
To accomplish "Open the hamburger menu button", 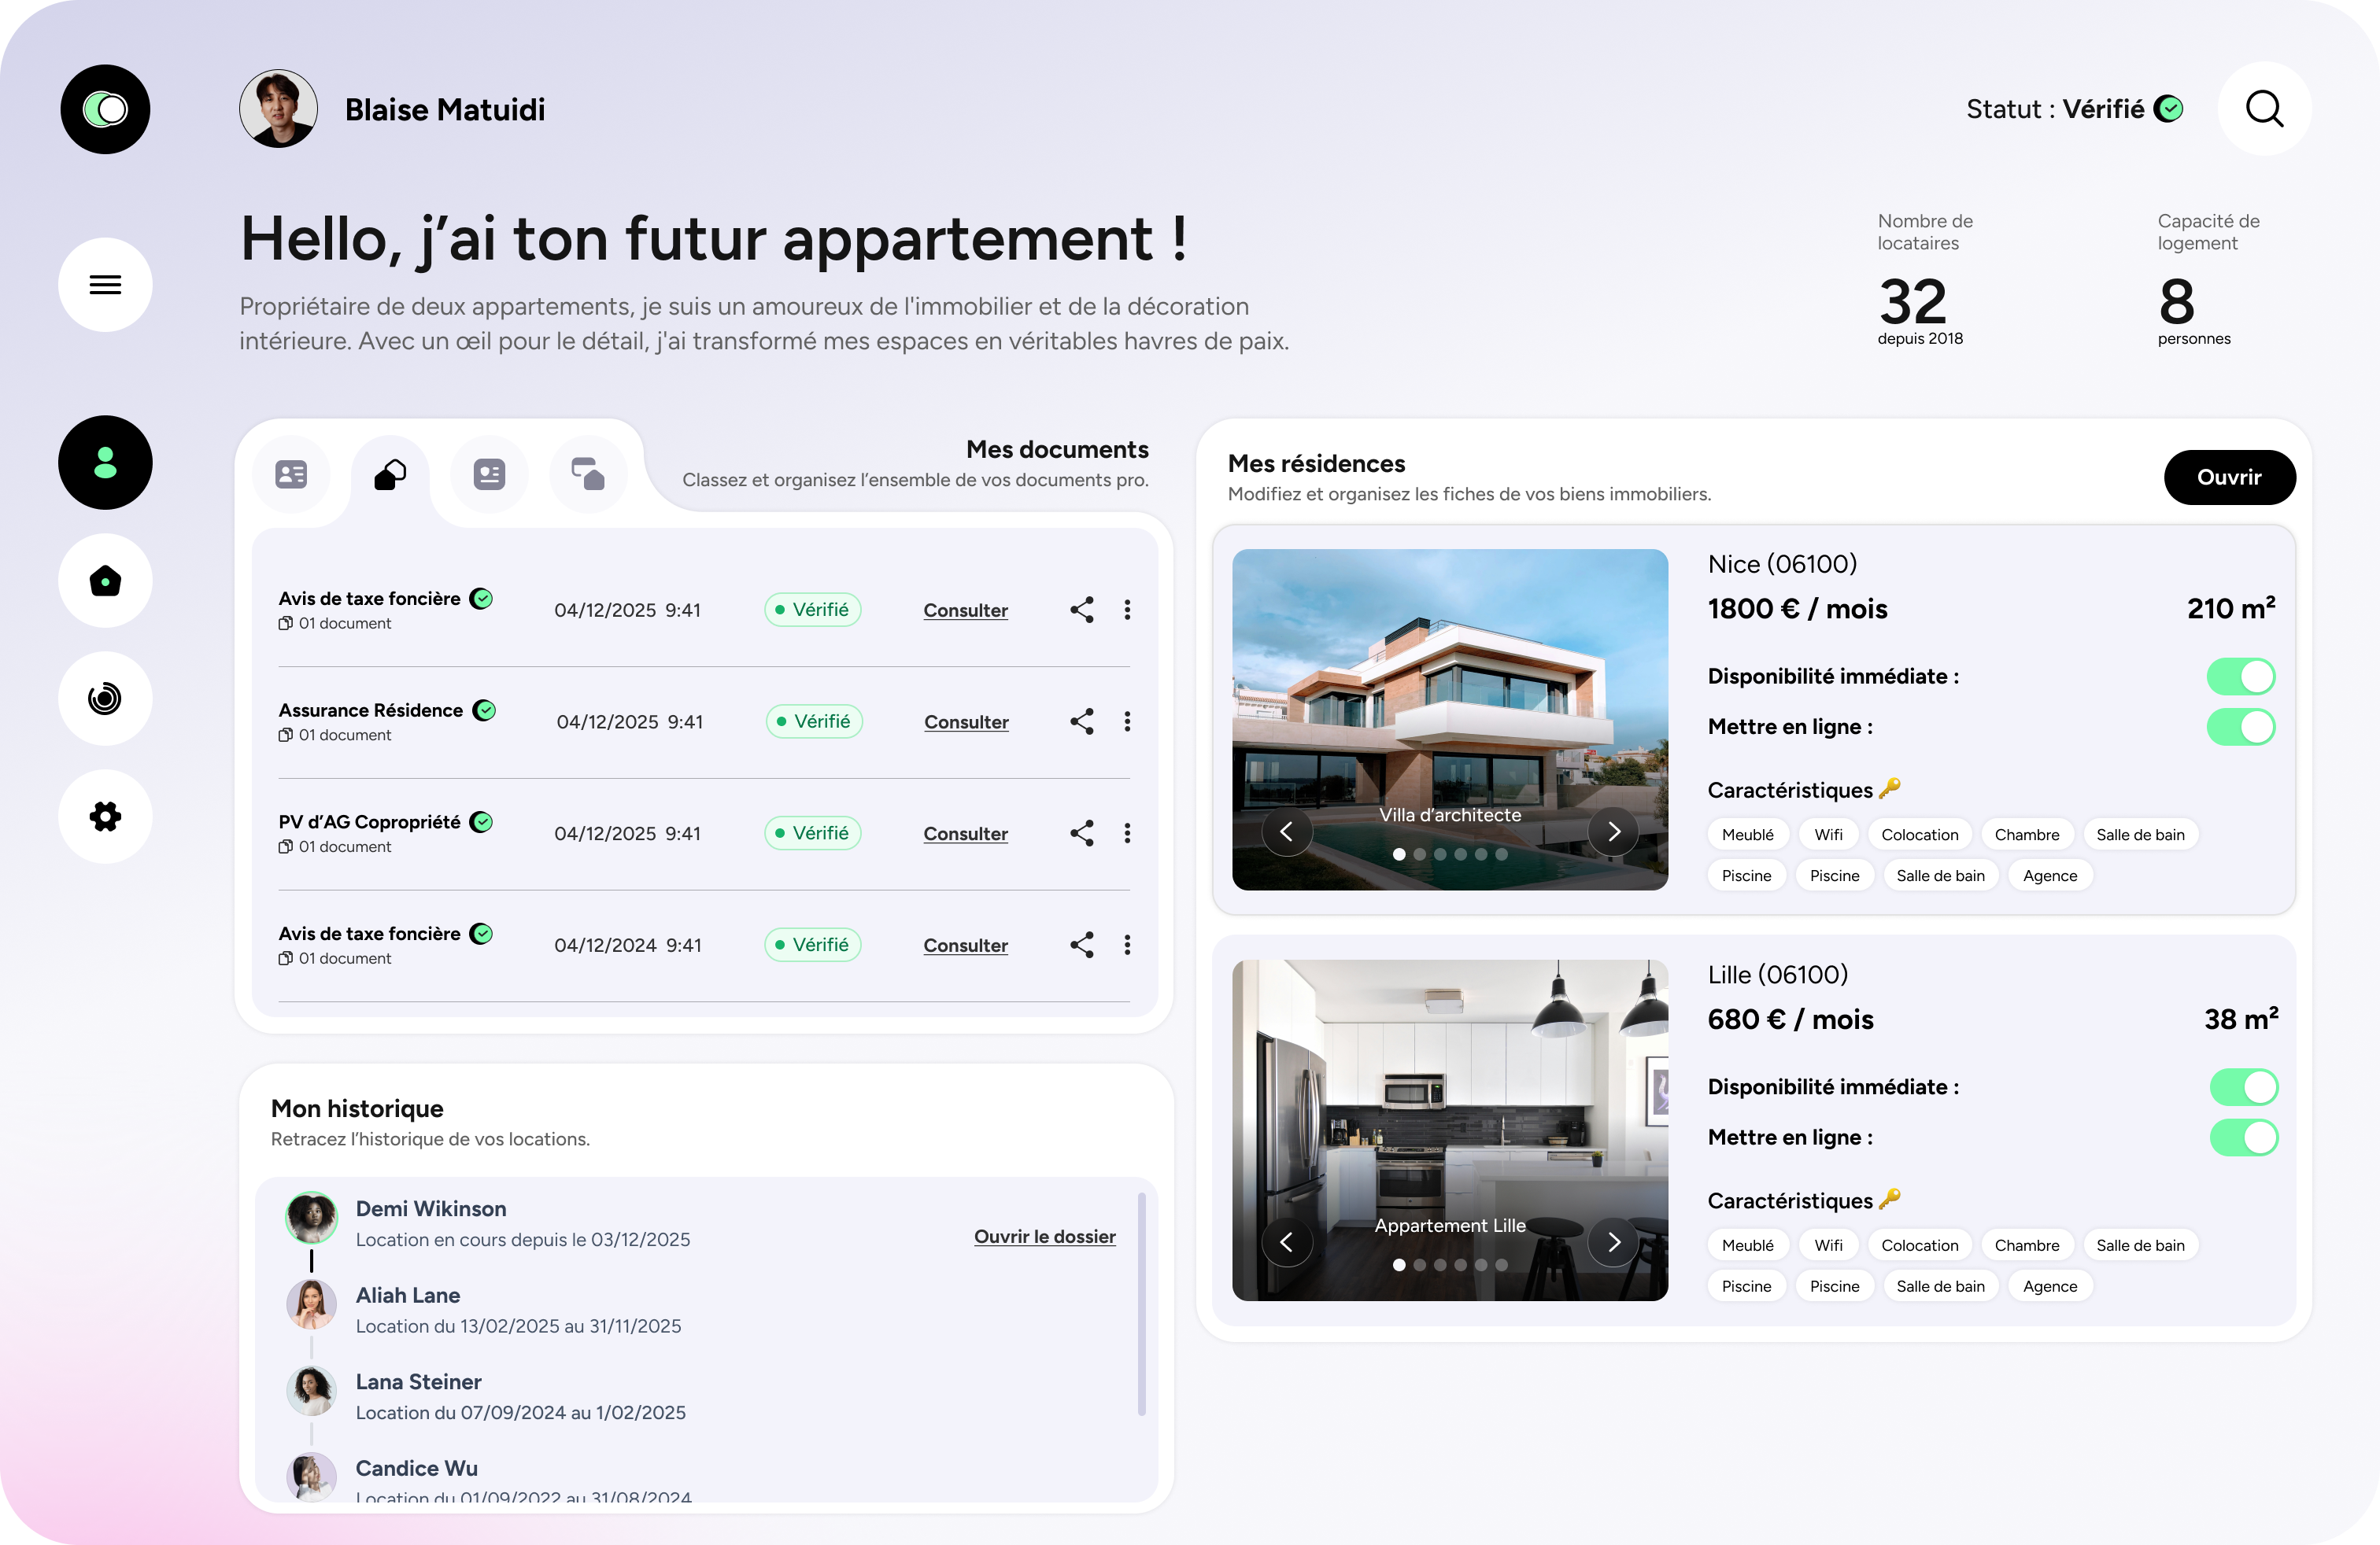I will pyautogui.click(x=105, y=285).
